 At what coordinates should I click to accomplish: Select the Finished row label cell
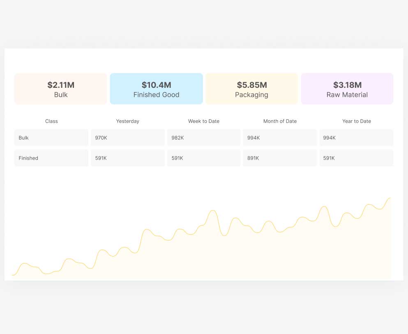click(x=51, y=158)
